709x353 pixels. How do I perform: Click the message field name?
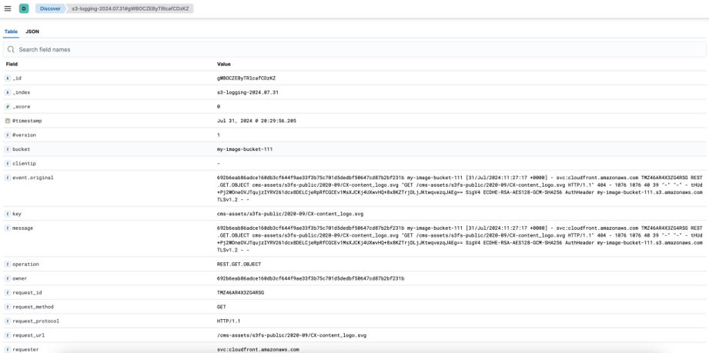pos(22,228)
